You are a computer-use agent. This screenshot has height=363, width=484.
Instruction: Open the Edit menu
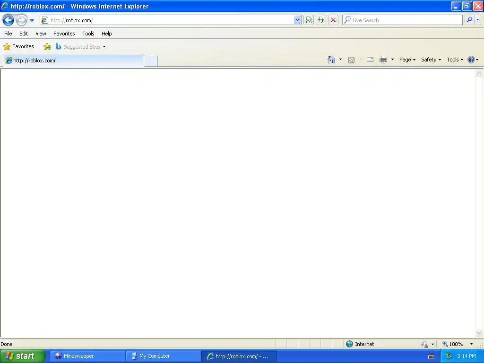coord(24,34)
